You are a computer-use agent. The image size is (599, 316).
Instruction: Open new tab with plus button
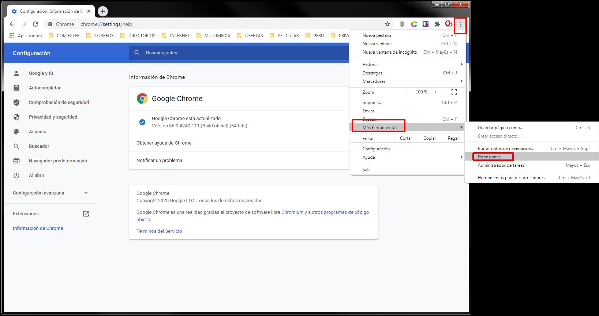(103, 11)
